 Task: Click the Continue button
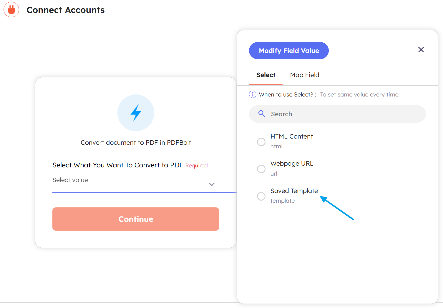136,219
